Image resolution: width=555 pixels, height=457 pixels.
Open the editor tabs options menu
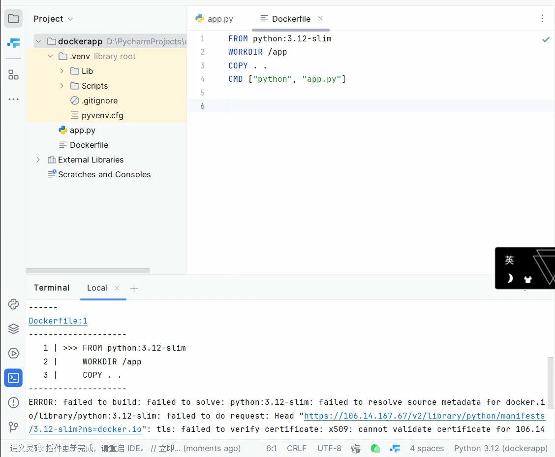[x=542, y=18]
